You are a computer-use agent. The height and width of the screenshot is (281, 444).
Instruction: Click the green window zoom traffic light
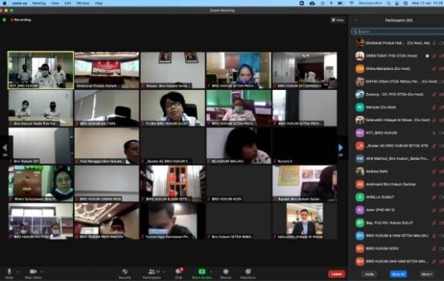(12, 11)
